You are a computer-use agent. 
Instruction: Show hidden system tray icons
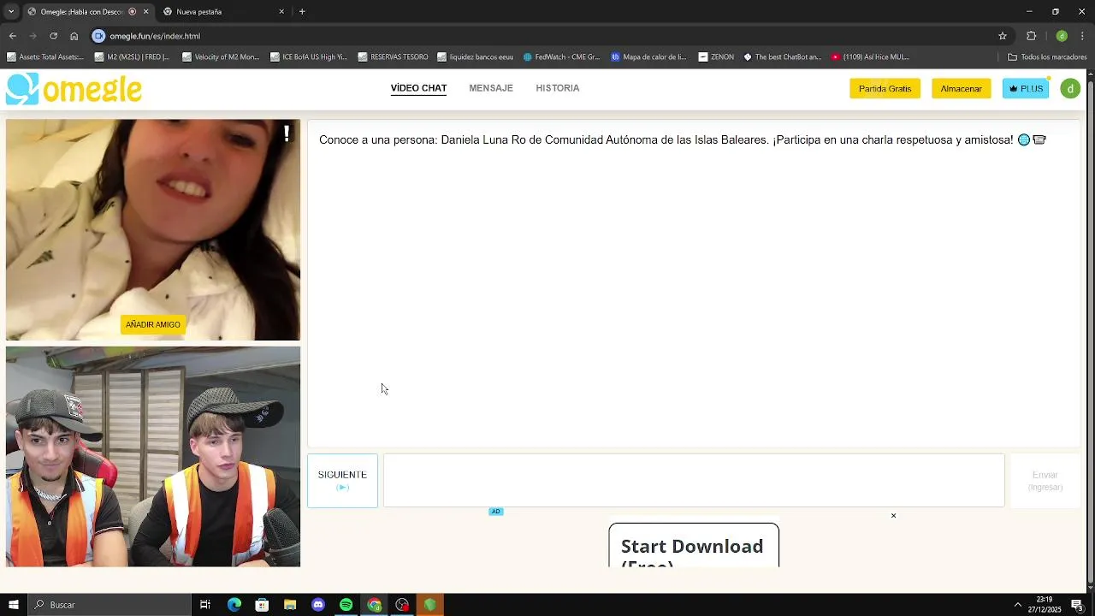[x=1017, y=605]
